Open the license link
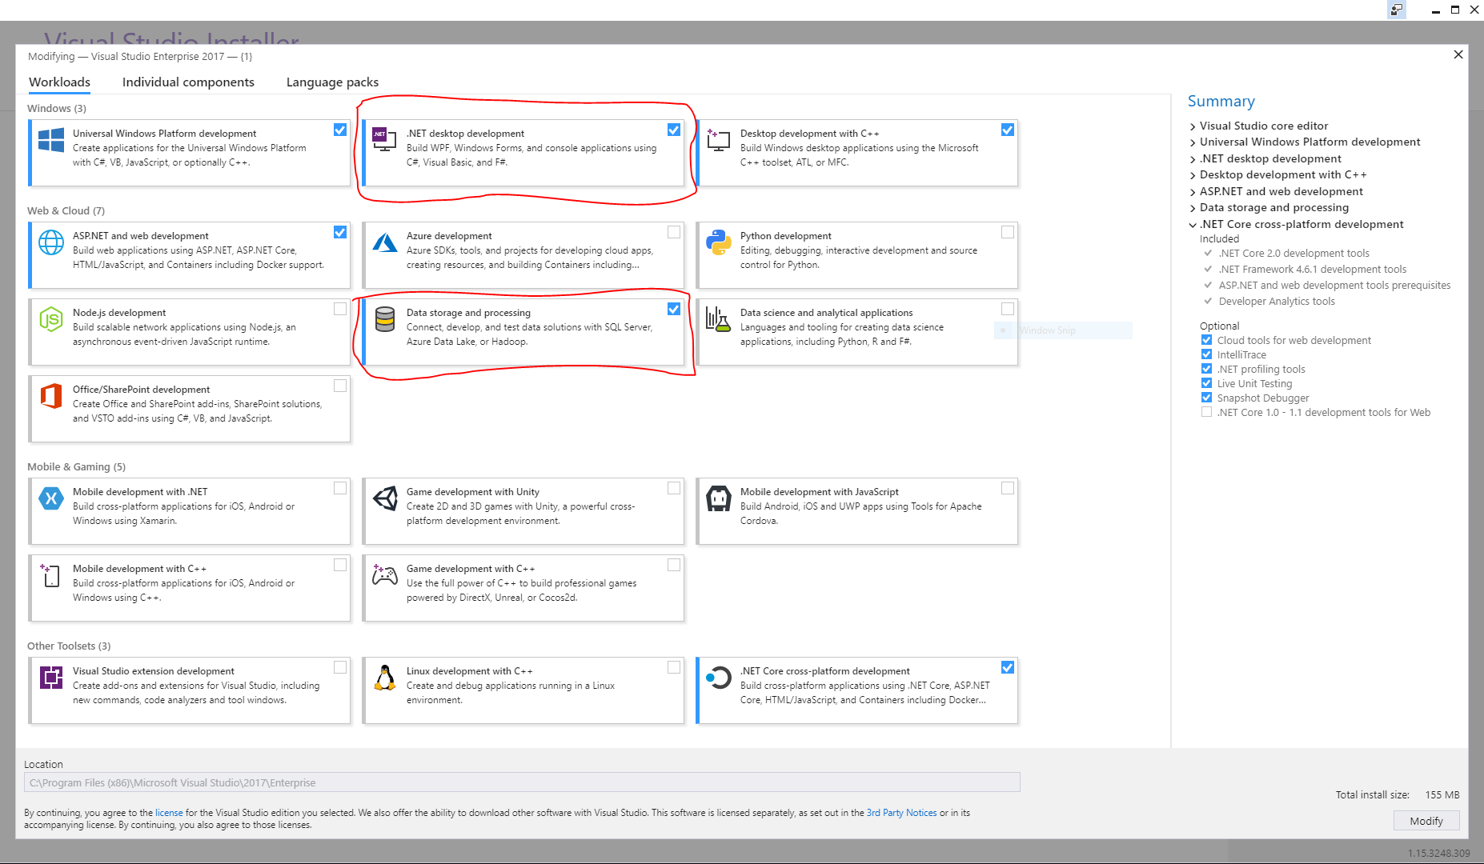The image size is (1484, 864). (x=169, y=813)
